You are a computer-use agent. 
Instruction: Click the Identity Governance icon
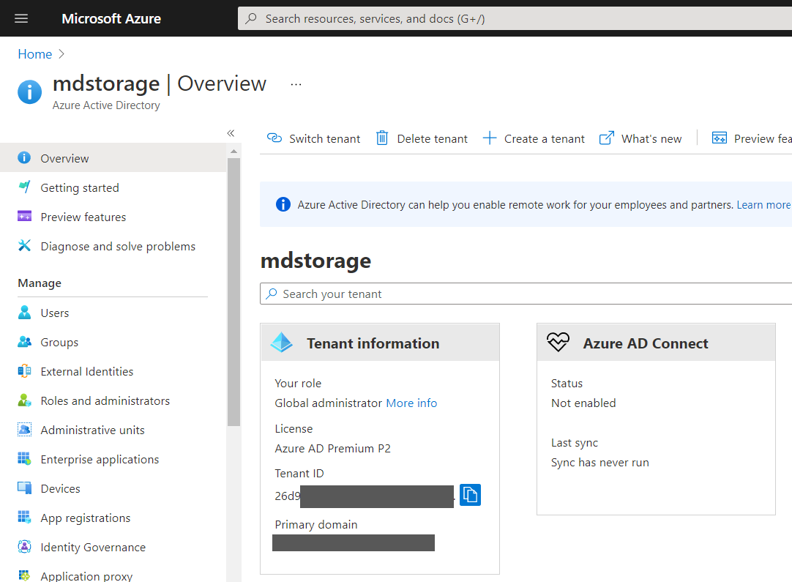pyautogui.click(x=24, y=547)
